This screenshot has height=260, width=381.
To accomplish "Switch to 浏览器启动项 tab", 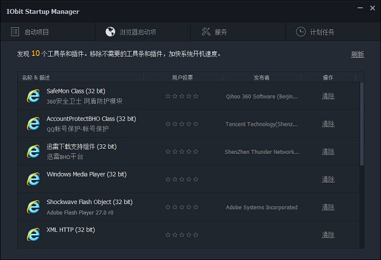I will 143,32.
